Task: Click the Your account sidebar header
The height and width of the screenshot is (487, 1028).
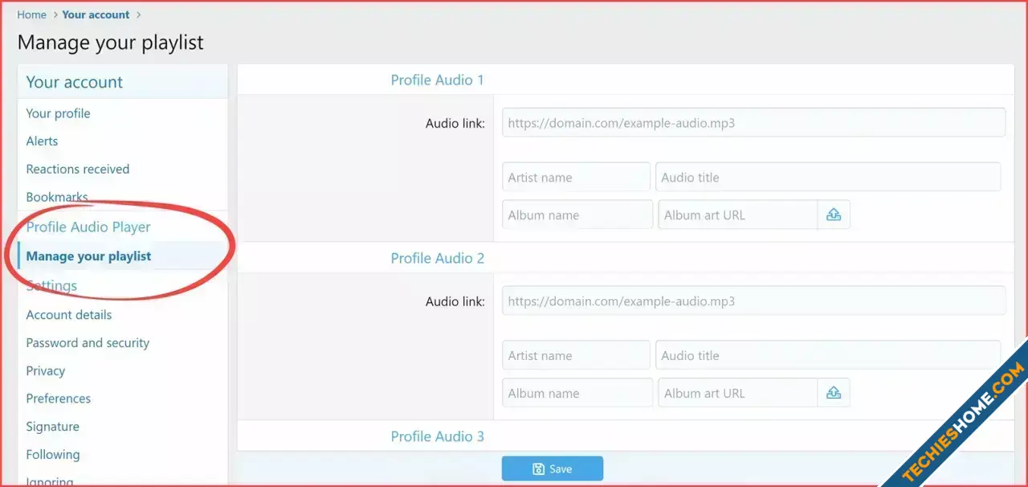Action: [75, 82]
